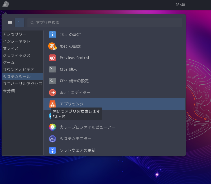The image size is (211, 184).
Task: Click the システムモニター waveform icon
Action: [x=52, y=139]
